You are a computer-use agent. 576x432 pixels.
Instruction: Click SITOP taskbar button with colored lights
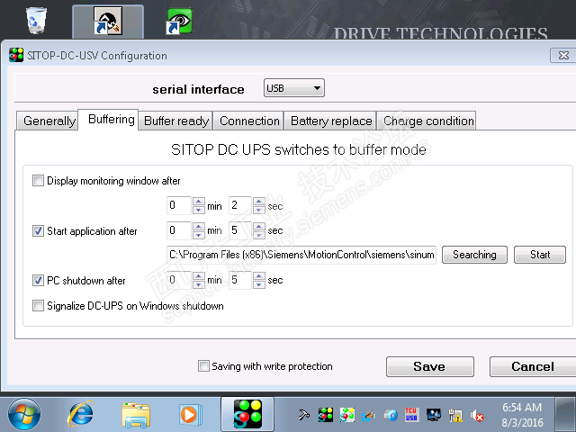[x=247, y=414]
